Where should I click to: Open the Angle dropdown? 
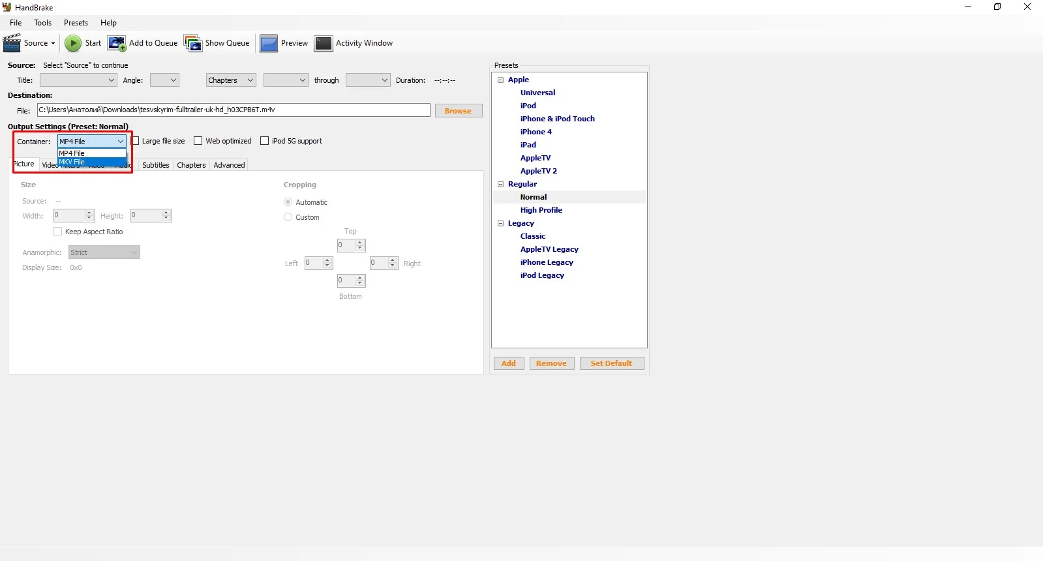[164, 80]
